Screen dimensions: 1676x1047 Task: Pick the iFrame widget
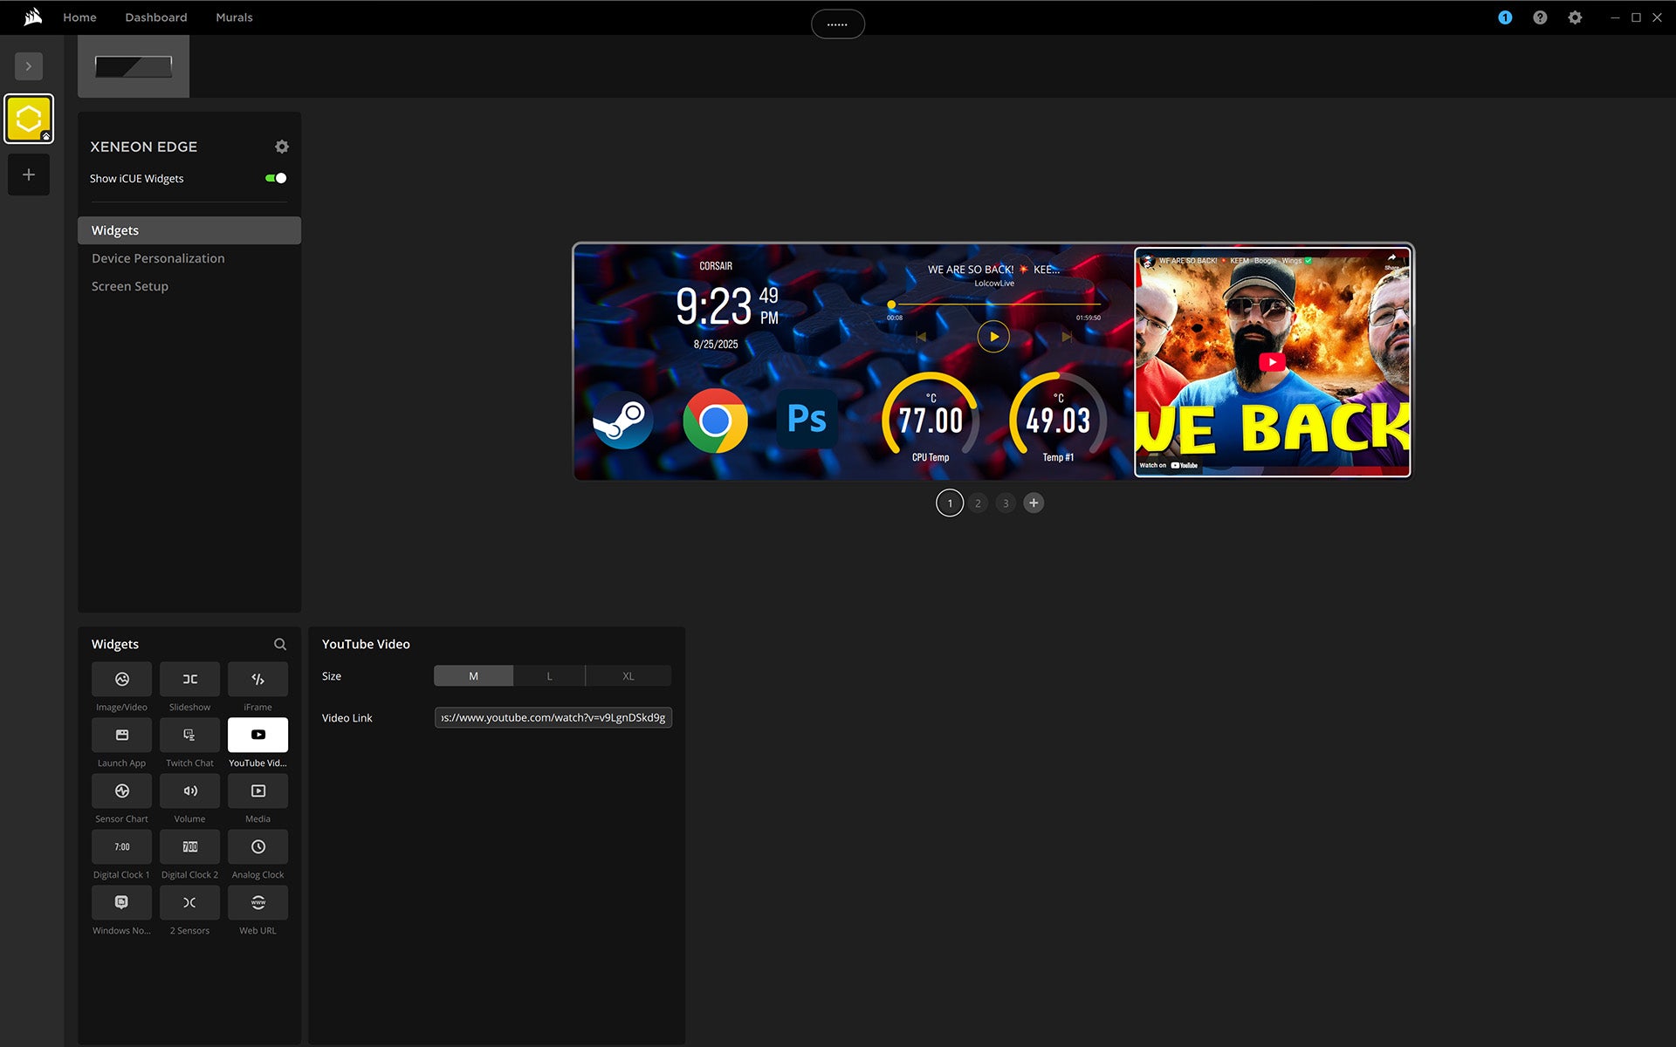[x=258, y=679]
